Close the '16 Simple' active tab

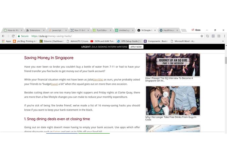[155, 30]
